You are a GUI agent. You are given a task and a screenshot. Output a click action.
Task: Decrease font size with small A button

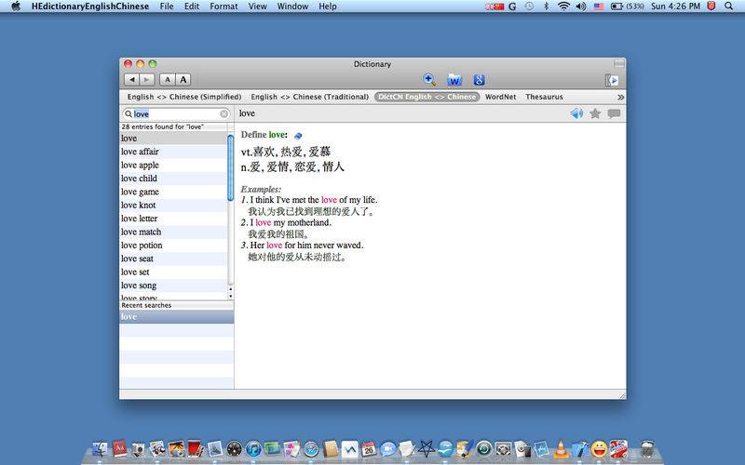168,80
